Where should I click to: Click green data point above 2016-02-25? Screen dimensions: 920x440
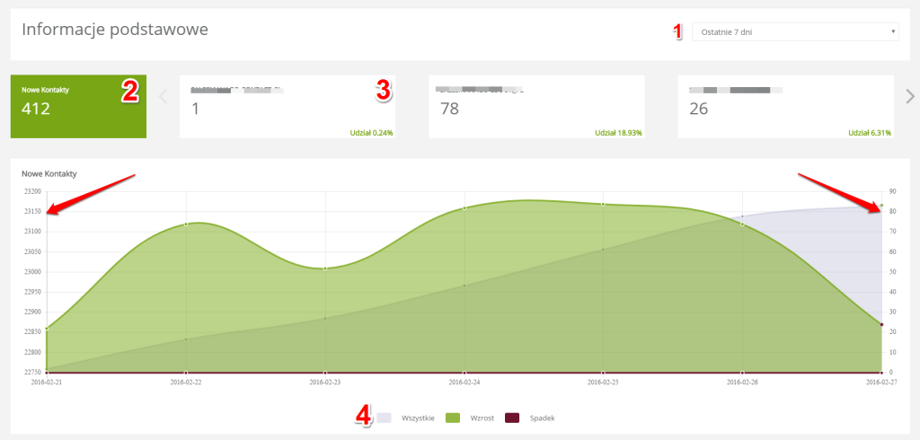pos(603,204)
